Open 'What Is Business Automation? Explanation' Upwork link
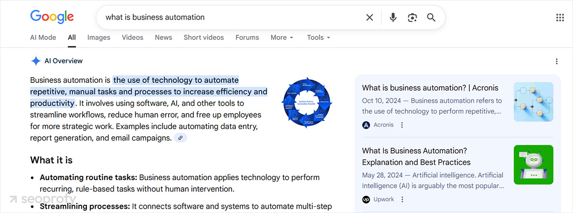This screenshot has height=213, width=573. [416, 156]
